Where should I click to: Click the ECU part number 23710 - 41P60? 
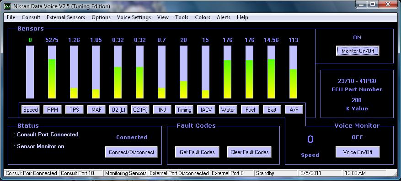click(357, 81)
